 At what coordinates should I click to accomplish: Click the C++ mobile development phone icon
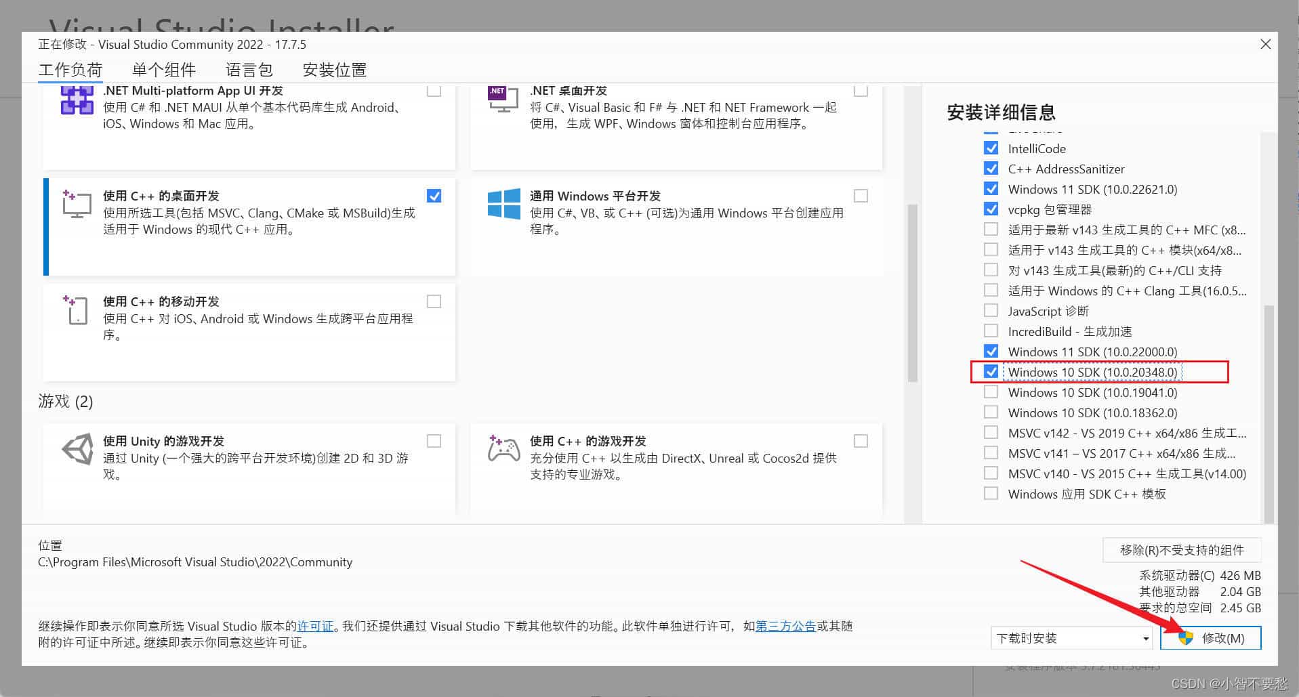pos(77,310)
